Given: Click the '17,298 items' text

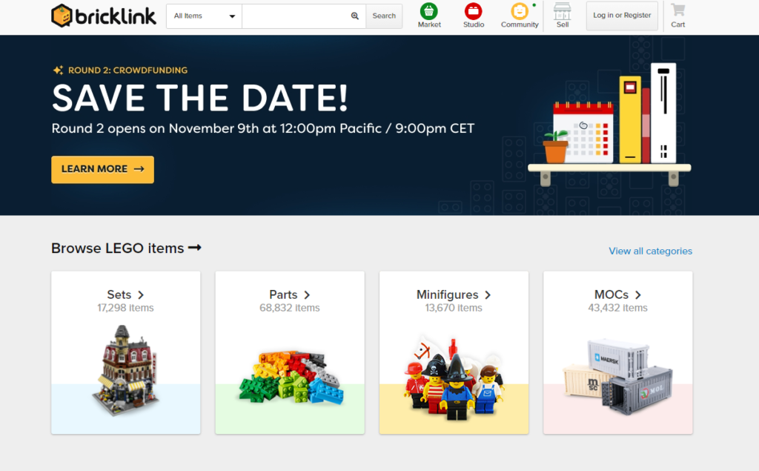Looking at the screenshot, I should pos(125,308).
